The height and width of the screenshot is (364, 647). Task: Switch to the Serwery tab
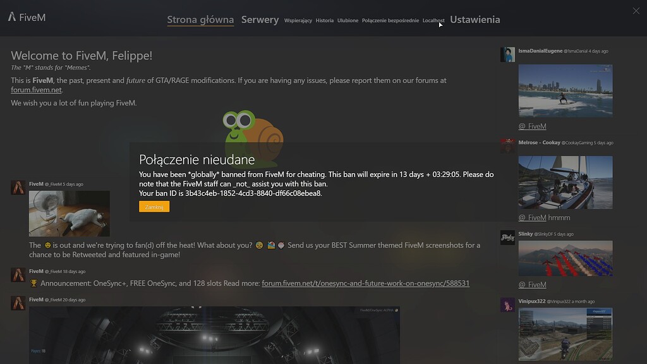click(260, 20)
